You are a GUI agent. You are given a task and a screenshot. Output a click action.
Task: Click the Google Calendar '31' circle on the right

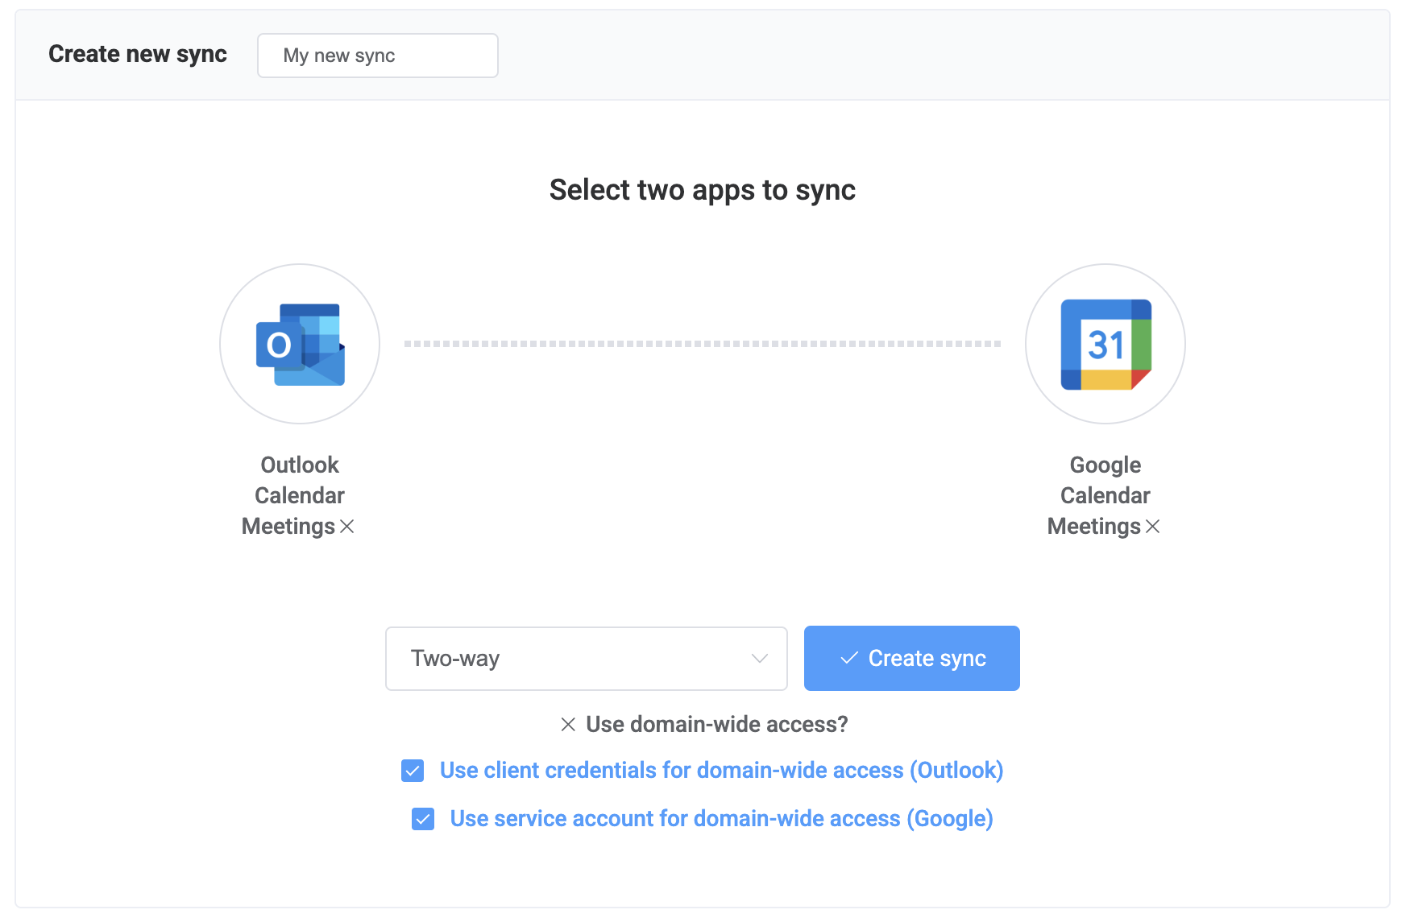[x=1104, y=345]
